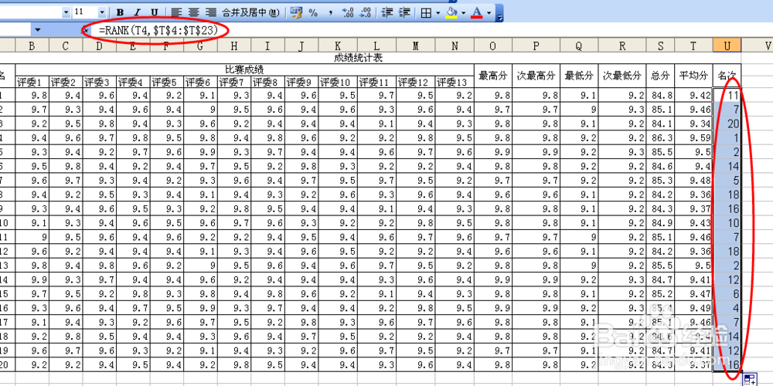
Task: Click the 比赛成绩 merged header cell
Action: (x=244, y=69)
